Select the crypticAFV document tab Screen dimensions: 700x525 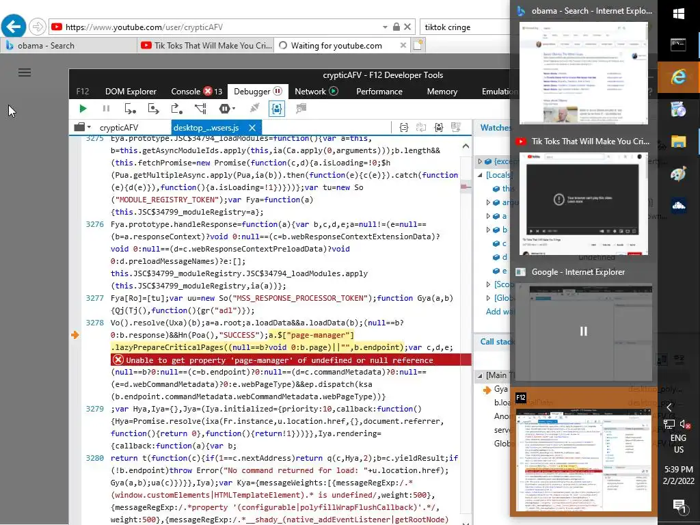(x=119, y=128)
